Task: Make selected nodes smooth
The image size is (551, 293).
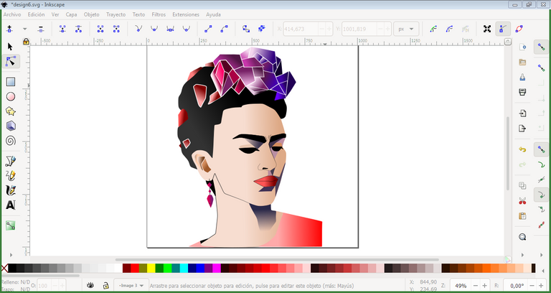Action: coord(154,29)
